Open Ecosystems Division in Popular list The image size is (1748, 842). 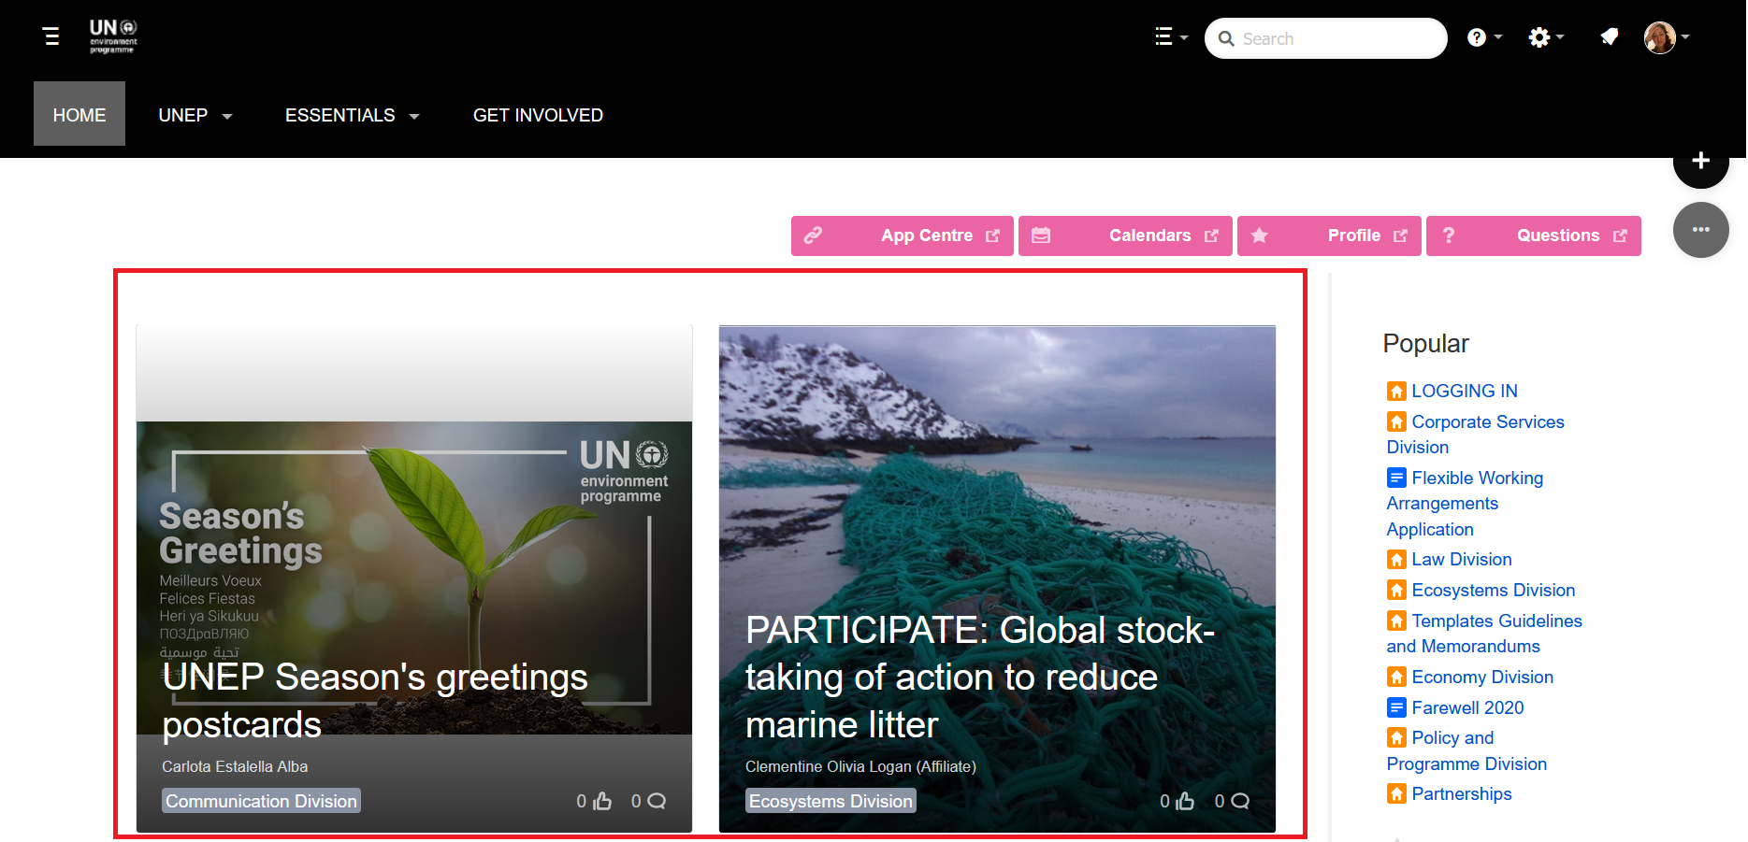[x=1494, y=590]
